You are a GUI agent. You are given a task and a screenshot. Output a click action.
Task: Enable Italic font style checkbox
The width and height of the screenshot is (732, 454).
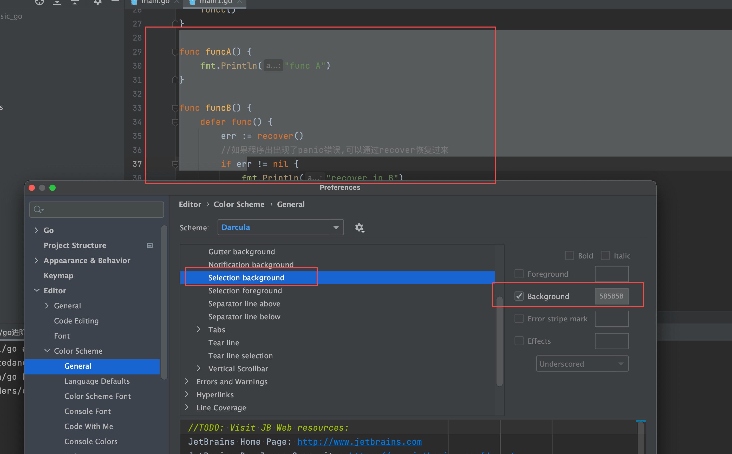605,256
